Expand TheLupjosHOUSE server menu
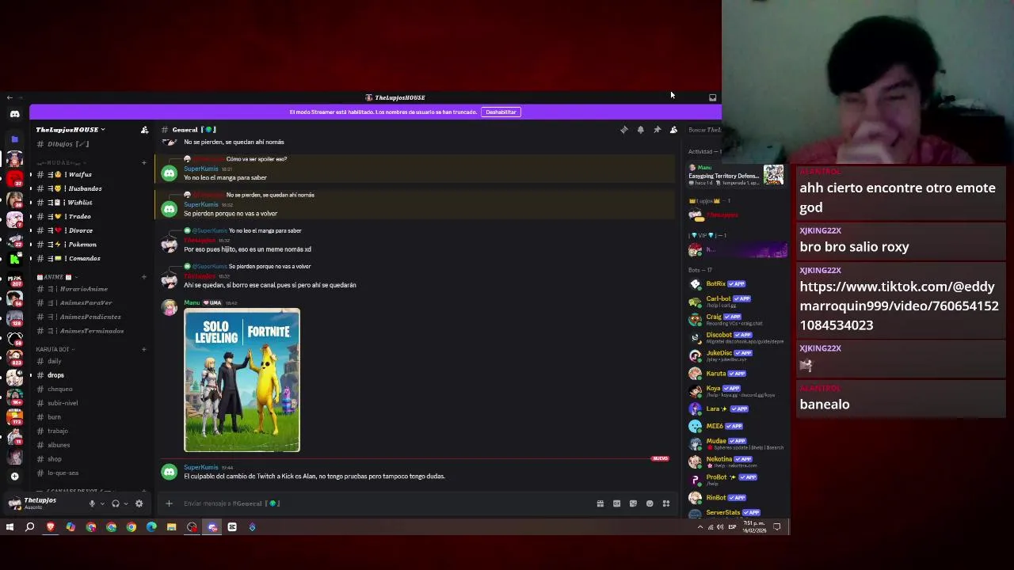 [71, 130]
